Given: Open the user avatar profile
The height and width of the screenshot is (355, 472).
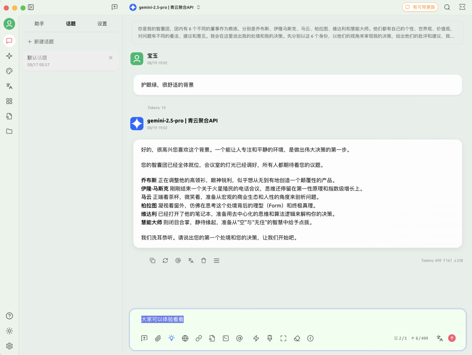Looking at the screenshot, I should click(x=9, y=24).
